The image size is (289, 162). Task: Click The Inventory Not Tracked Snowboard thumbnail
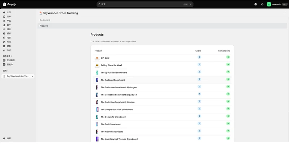(x=97, y=139)
